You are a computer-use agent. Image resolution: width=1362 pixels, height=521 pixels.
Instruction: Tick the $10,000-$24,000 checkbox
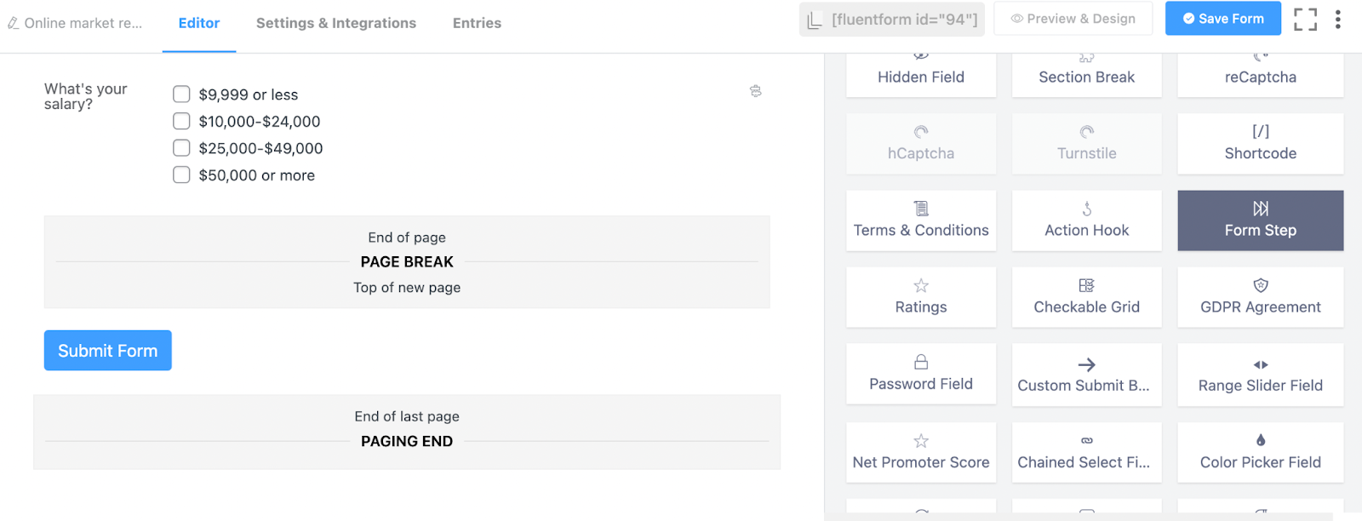click(181, 121)
